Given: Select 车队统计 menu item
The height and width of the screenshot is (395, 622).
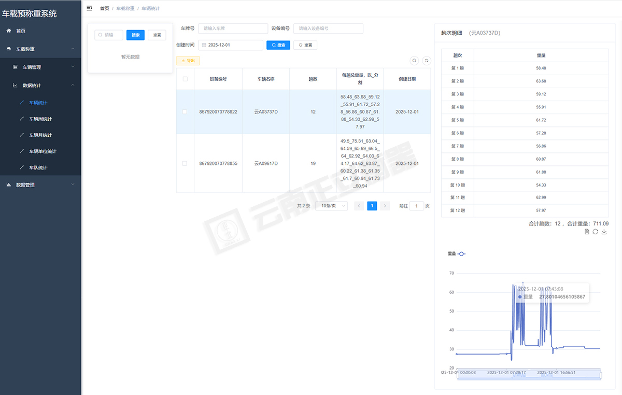Looking at the screenshot, I should (x=38, y=168).
